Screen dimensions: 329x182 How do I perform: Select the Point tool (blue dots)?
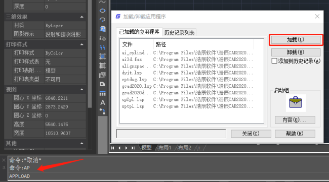click(x=102, y=47)
